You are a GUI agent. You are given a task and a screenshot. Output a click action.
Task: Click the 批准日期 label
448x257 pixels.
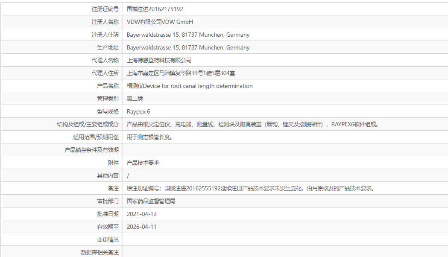point(108,214)
